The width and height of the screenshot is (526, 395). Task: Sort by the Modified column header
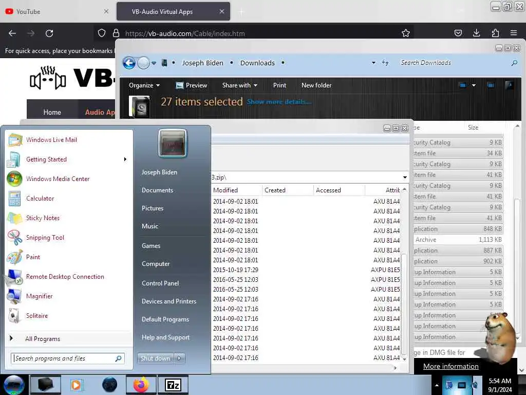click(236, 190)
